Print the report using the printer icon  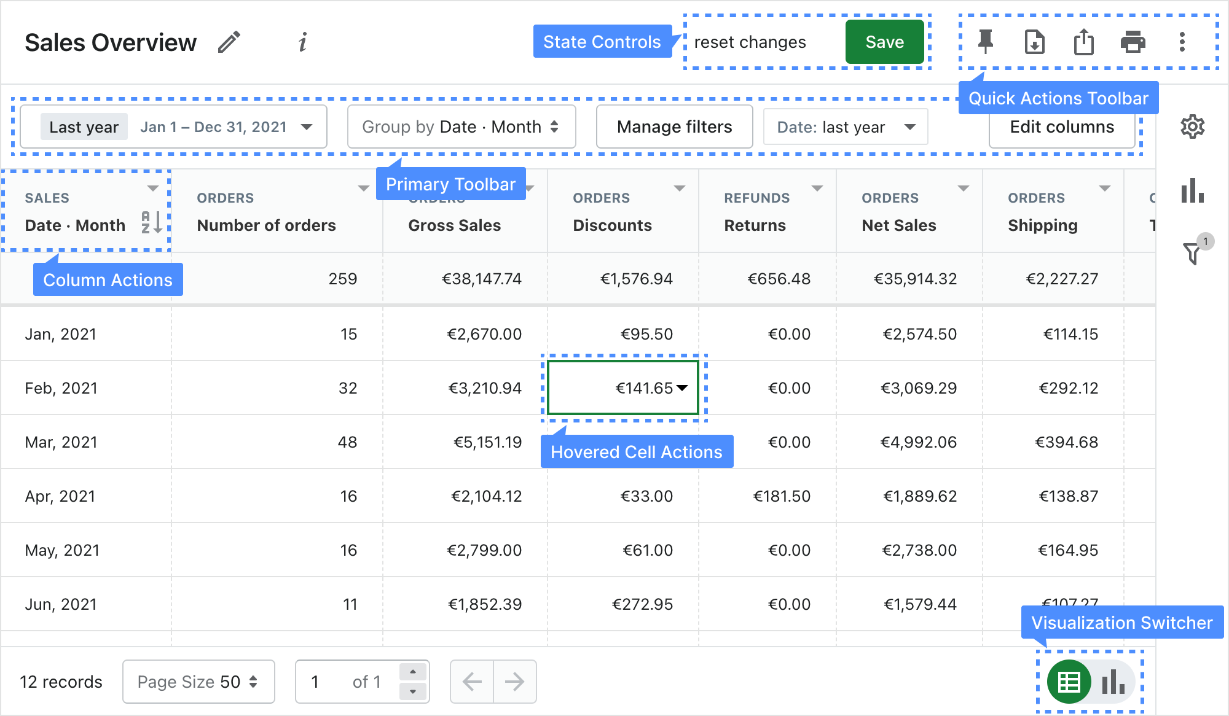[1133, 42]
